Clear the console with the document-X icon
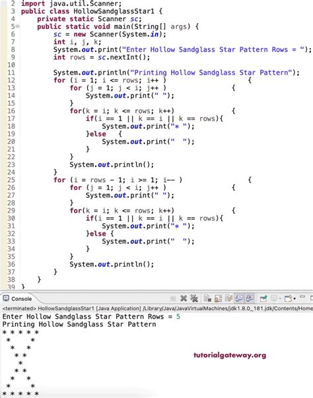The image size is (313, 398). click(x=207, y=298)
